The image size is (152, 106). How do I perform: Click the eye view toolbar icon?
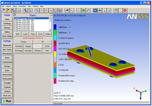(x=67, y=10)
